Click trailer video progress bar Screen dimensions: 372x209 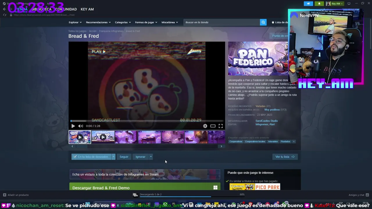point(147,121)
